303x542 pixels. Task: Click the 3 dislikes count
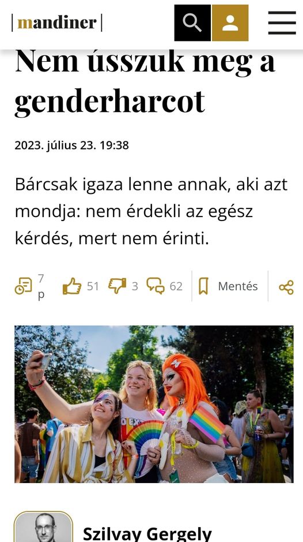click(x=135, y=286)
